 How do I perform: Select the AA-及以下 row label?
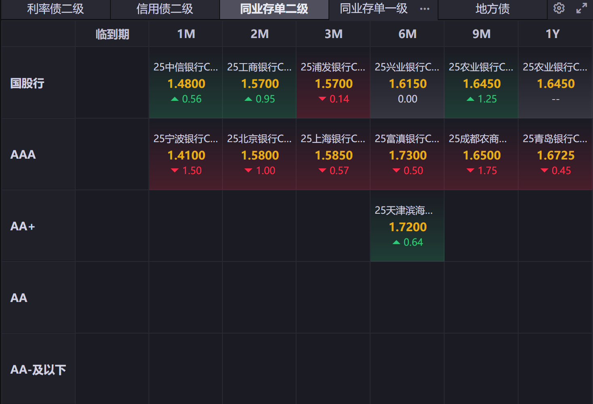[38, 370]
